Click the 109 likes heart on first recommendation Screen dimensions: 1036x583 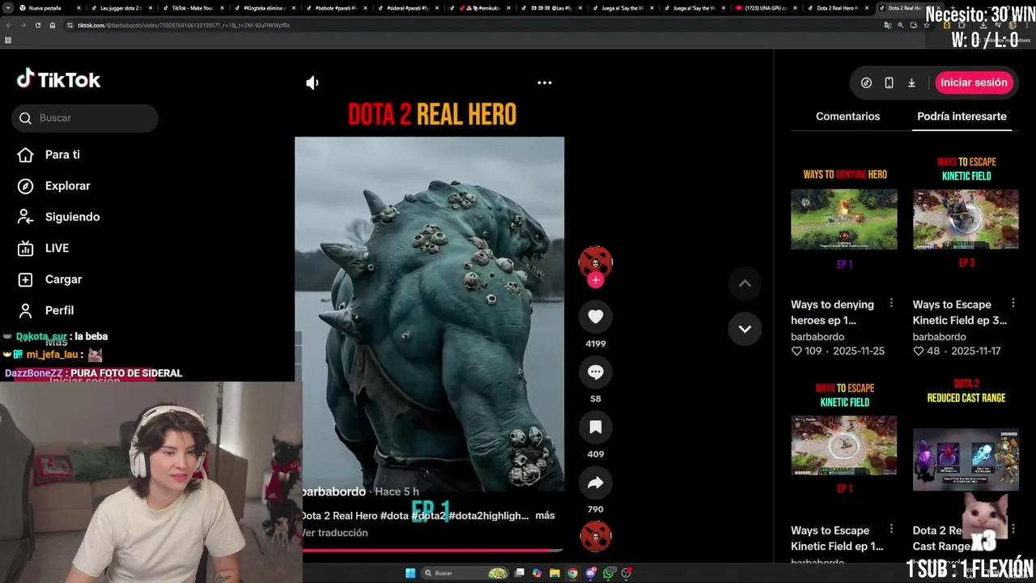tap(796, 351)
